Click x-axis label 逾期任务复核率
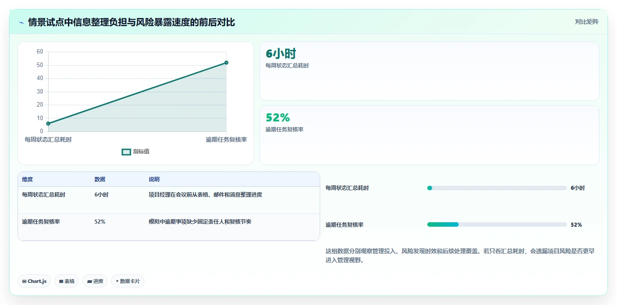The image size is (617, 305). click(226, 139)
